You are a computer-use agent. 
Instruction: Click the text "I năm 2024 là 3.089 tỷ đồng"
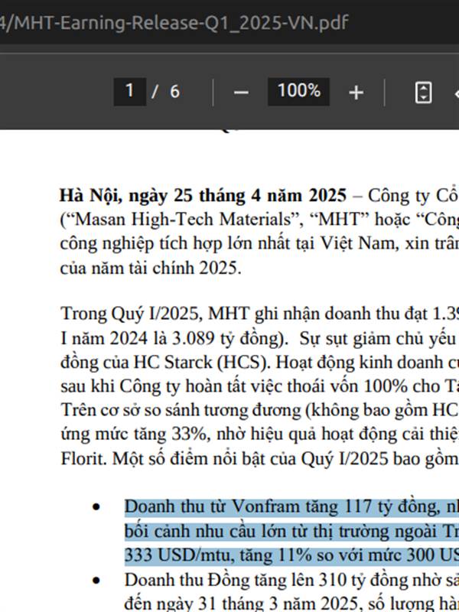point(171,338)
